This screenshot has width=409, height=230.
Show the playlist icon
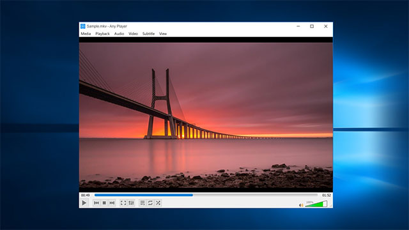[143, 203]
